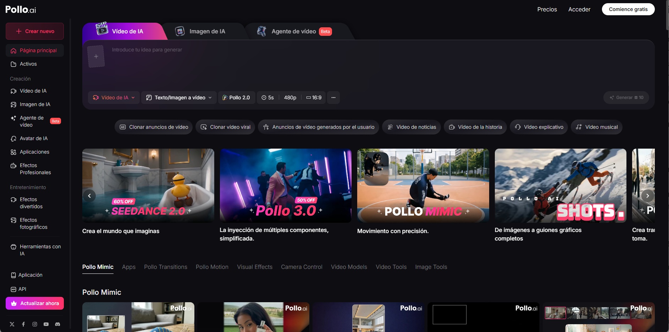
Task: Open the Pollo AI Shots banner card
Action: pos(560,186)
